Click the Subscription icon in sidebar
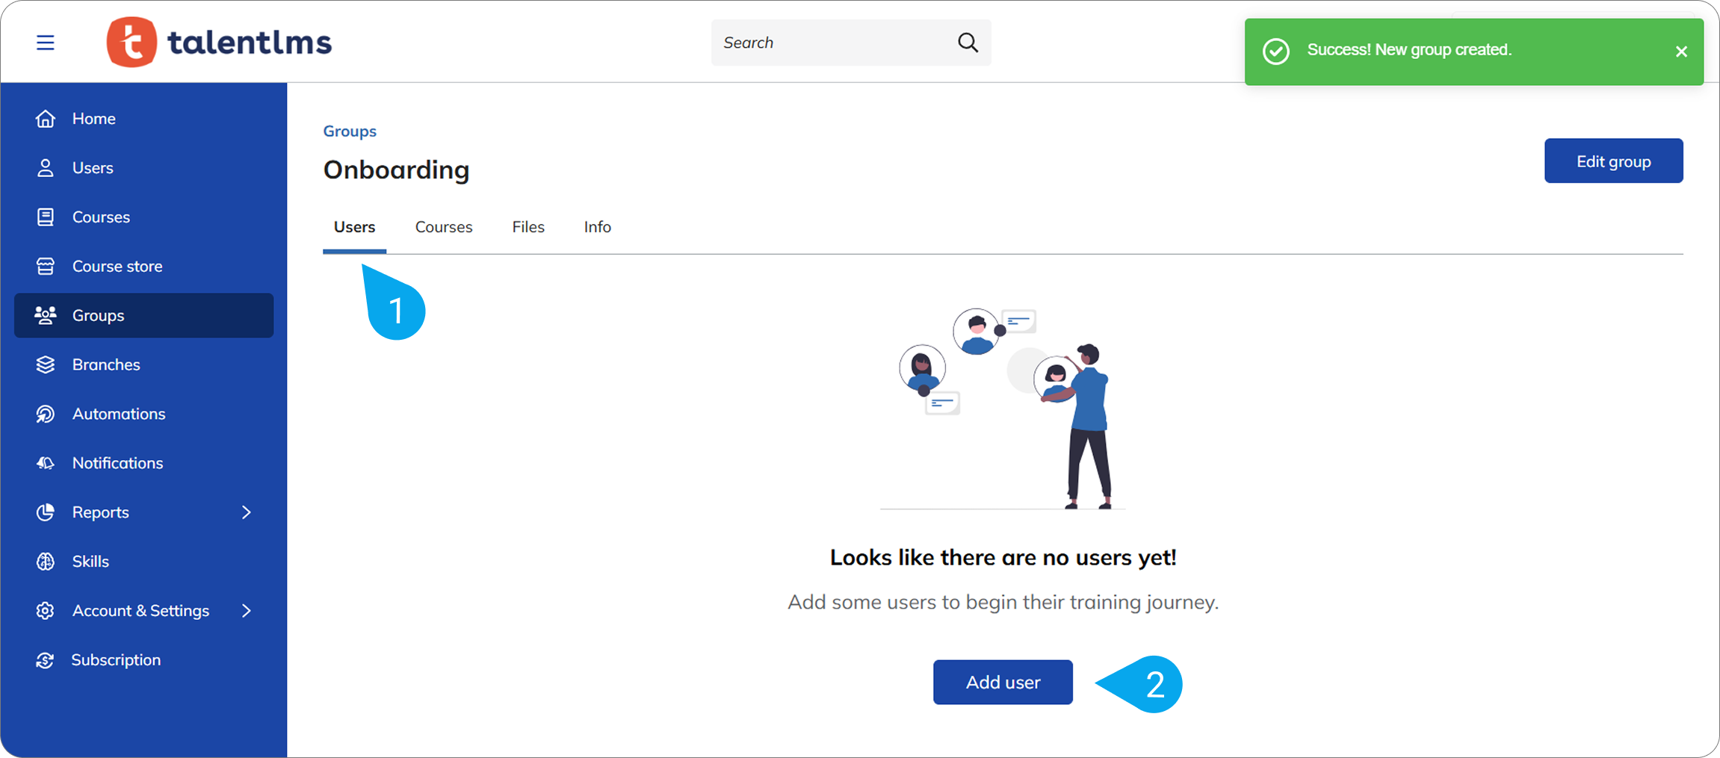 pyautogui.click(x=46, y=660)
